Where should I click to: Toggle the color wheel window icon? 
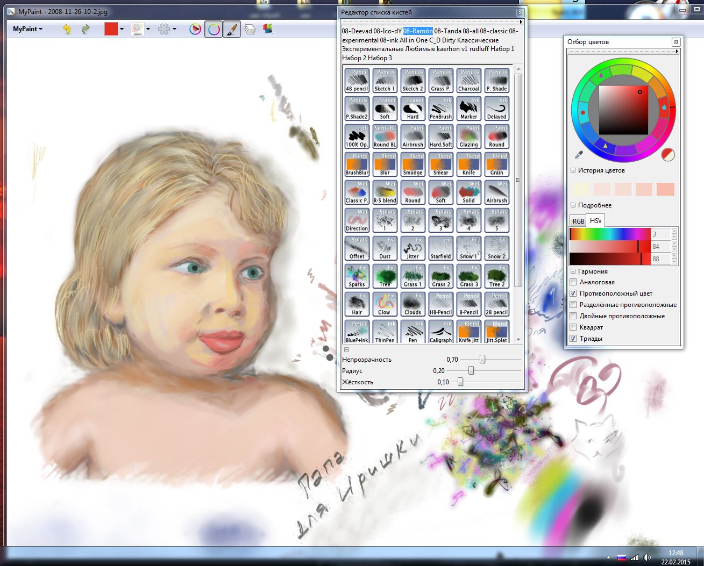(x=214, y=29)
